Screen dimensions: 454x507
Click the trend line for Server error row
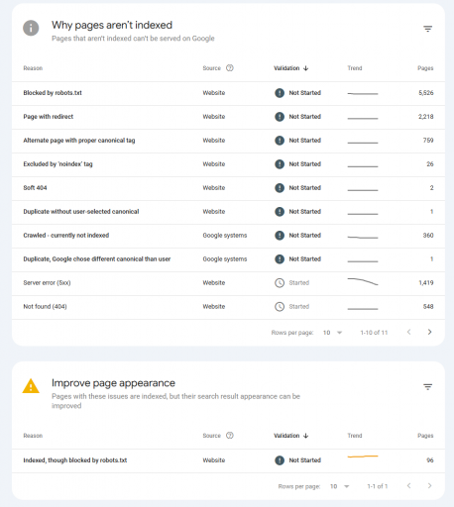pyautogui.click(x=363, y=282)
